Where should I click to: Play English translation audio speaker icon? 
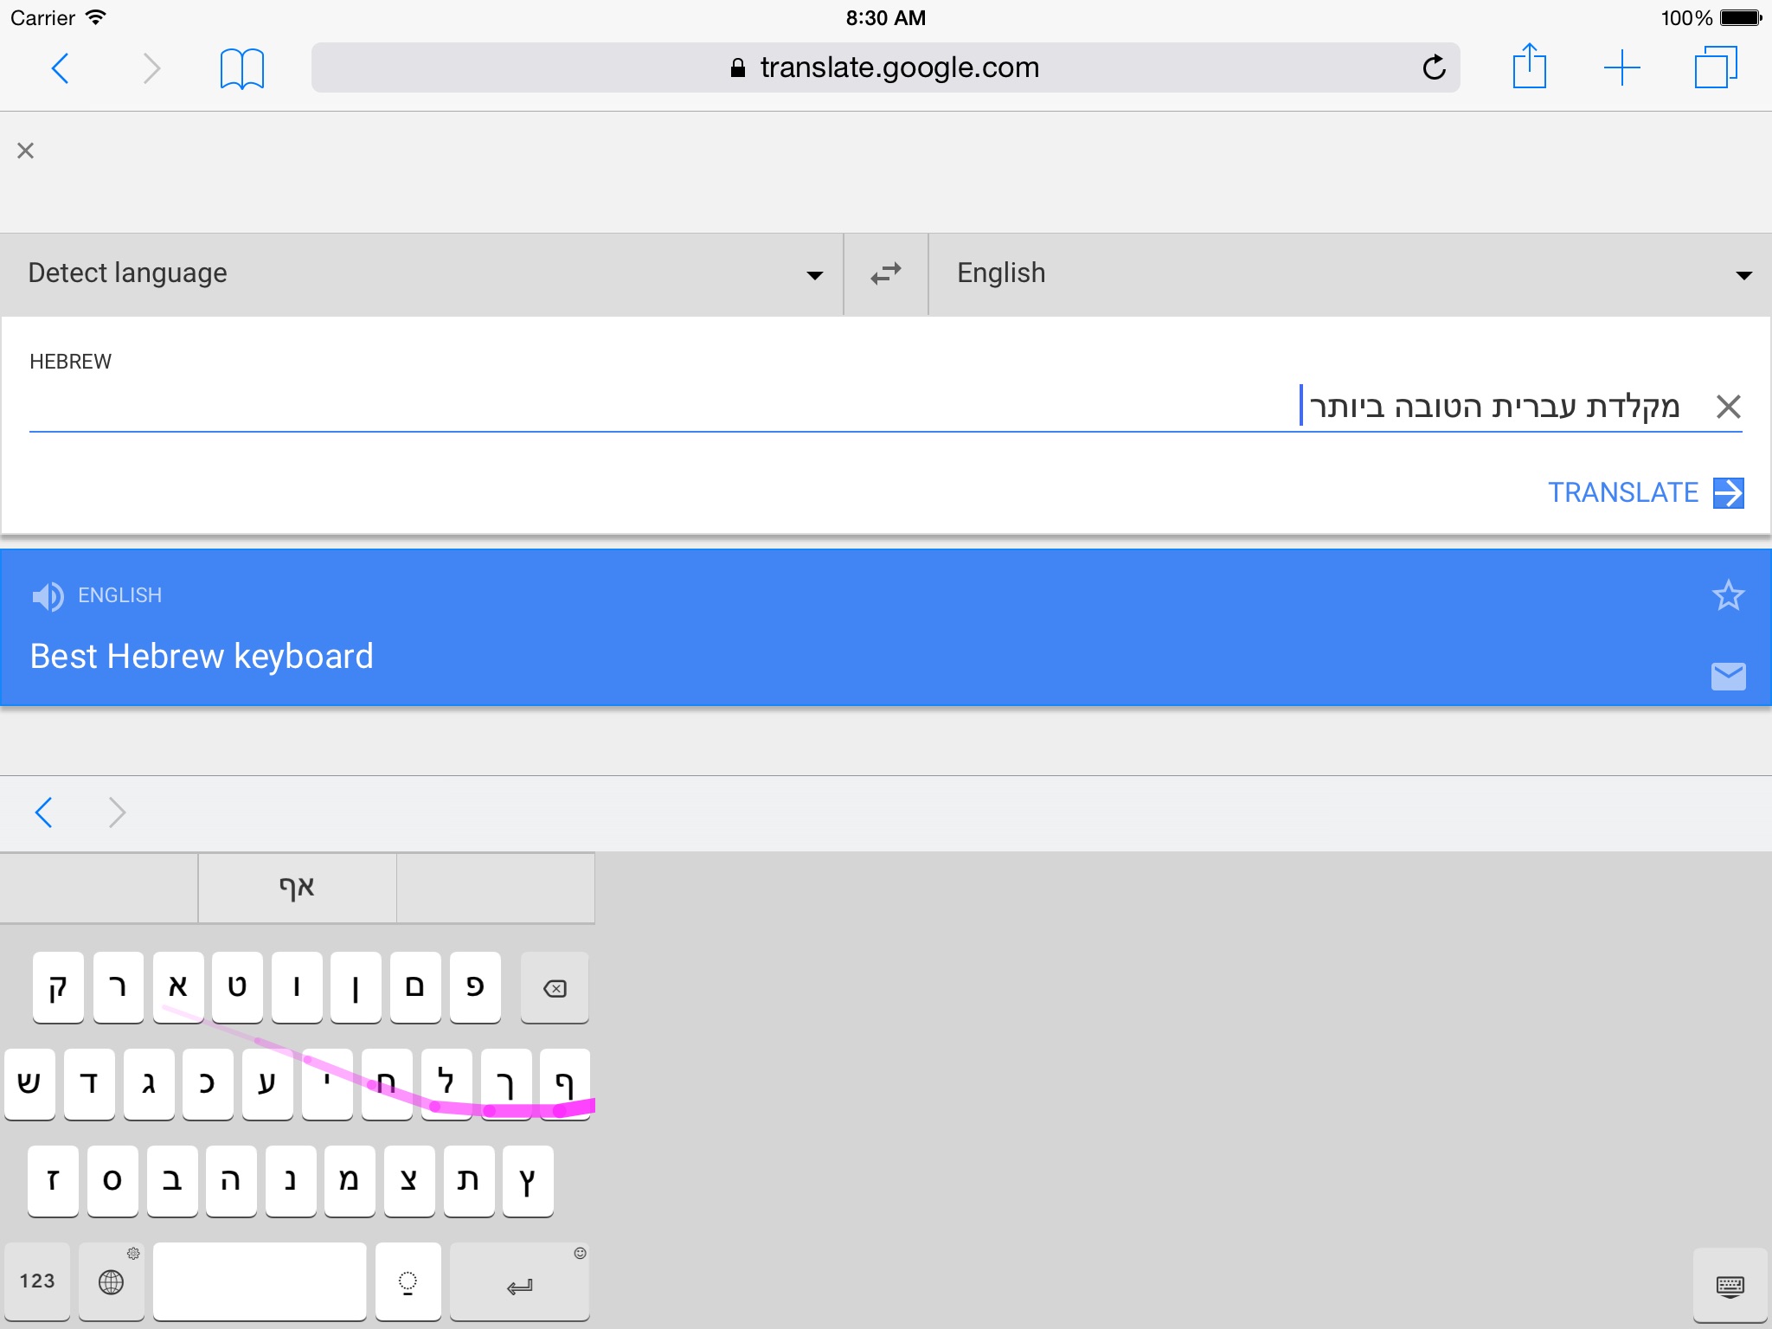48,596
